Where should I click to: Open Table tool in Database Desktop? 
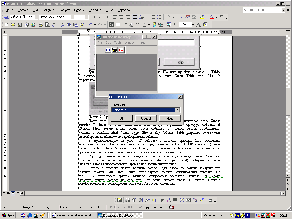(x=108, y=50)
